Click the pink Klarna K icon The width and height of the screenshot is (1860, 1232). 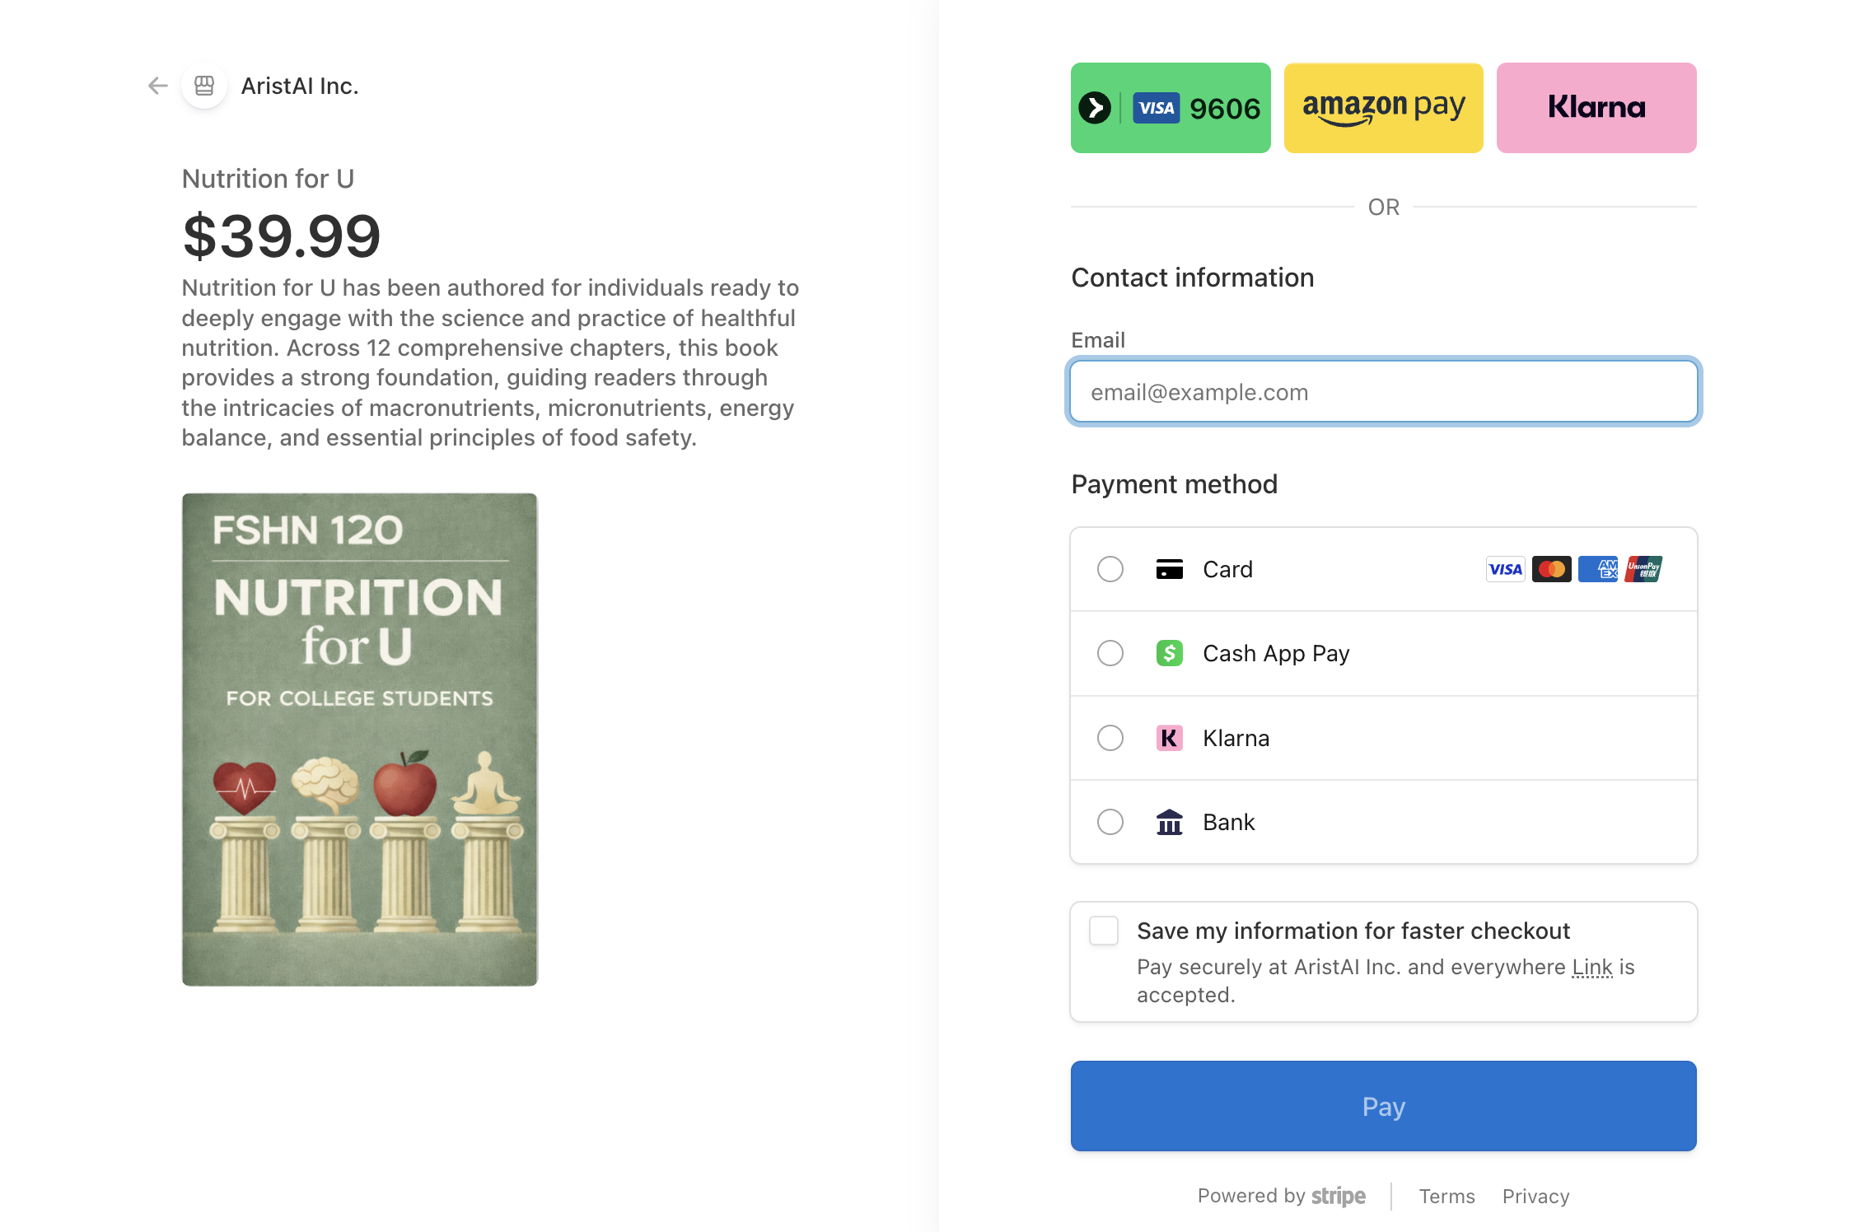click(1169, 739)
